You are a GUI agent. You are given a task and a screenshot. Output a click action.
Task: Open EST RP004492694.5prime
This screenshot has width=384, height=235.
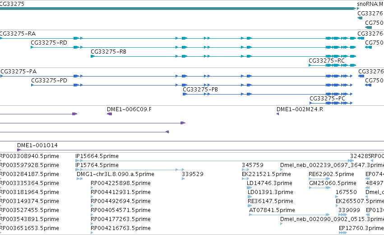point(120,201)
